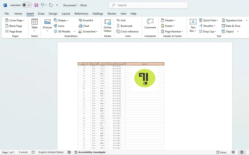Click the Icons button in Illustrations
This screenshot has width=249, height=155.
pyautogui.click(x=59, y=26)
